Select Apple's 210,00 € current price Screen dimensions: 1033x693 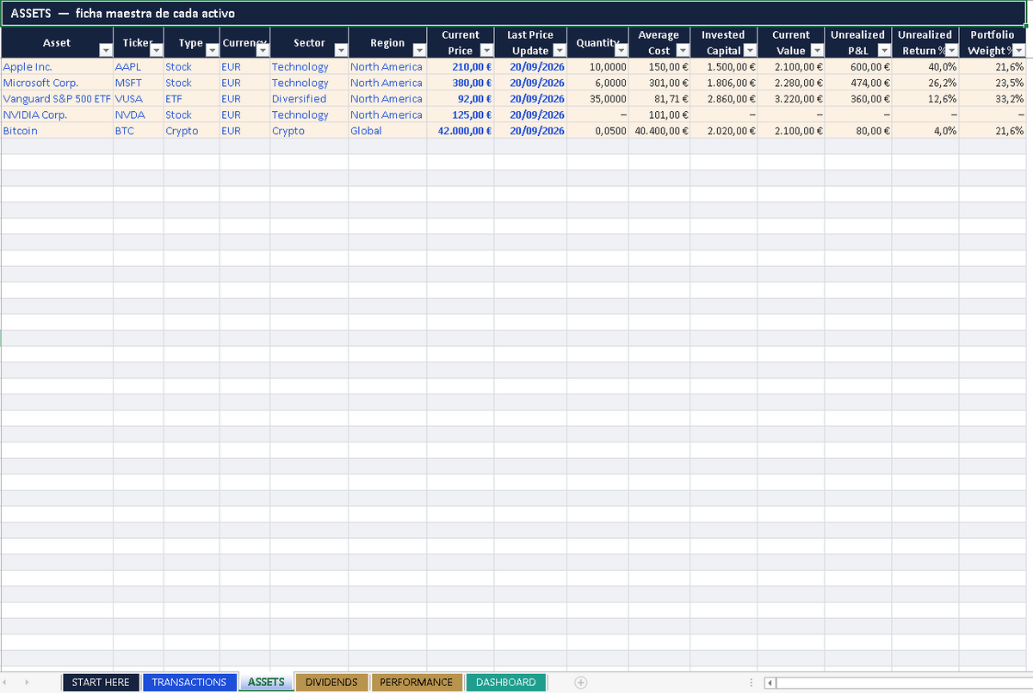[x=461, y=66]
